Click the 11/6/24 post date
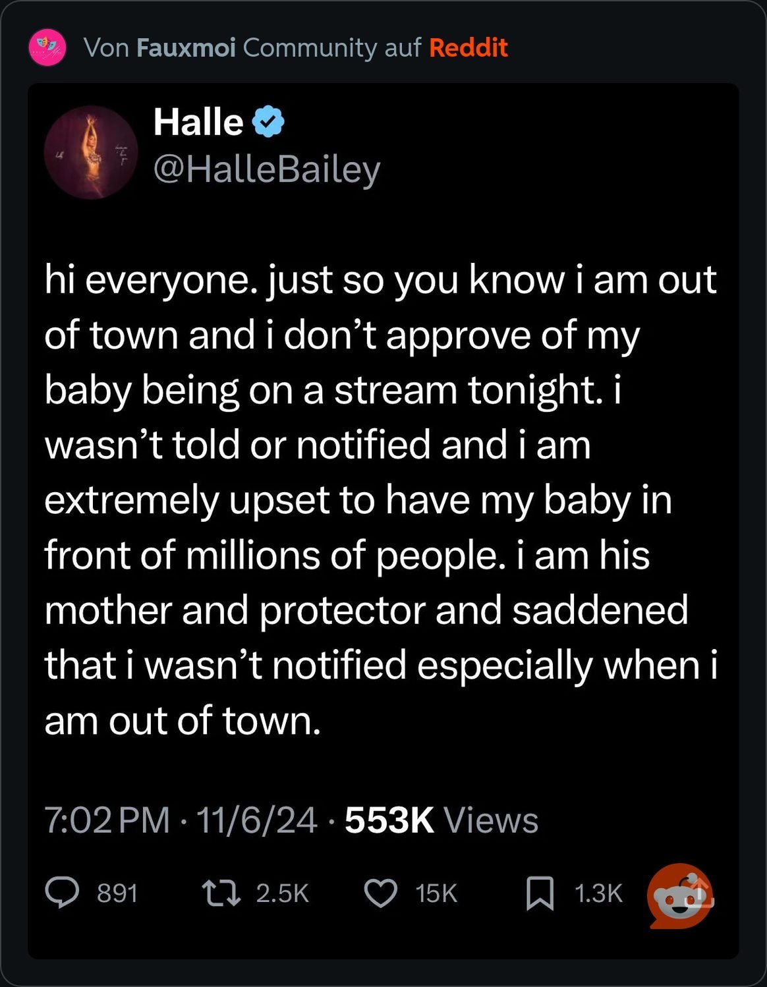Viewport: 767px width, 987px height. (257, 820)
